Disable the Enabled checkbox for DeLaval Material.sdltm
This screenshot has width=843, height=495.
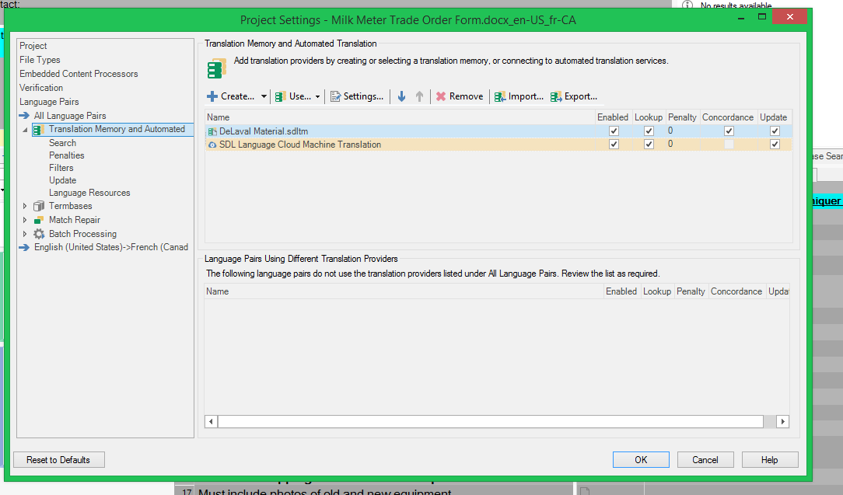click(614, 131)
